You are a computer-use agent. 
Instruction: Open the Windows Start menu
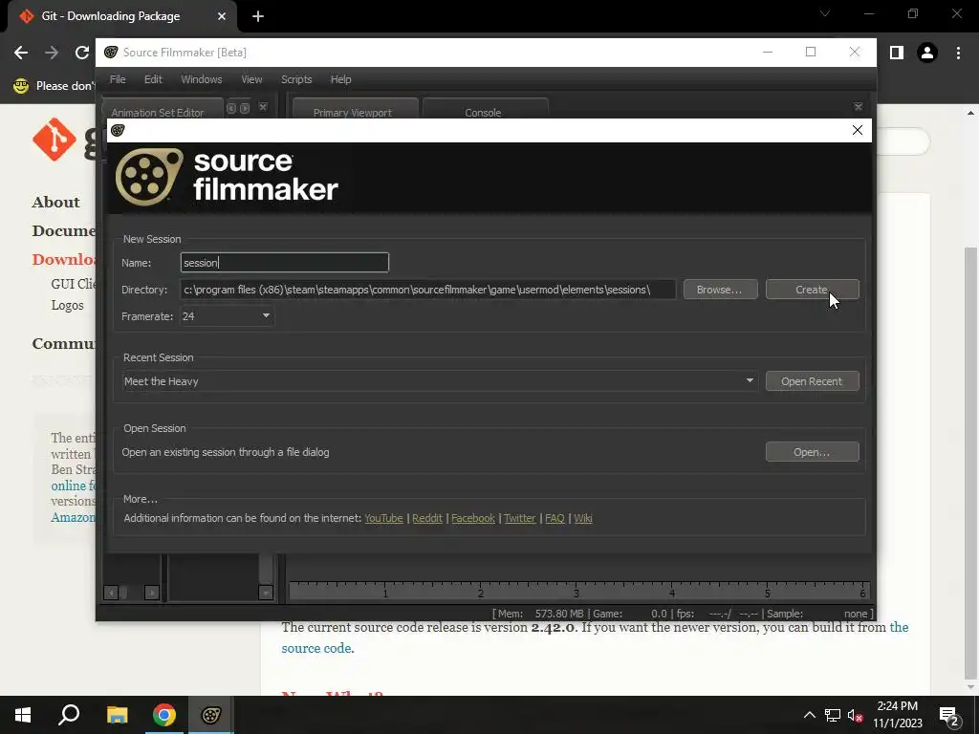(x=23, y=715)
